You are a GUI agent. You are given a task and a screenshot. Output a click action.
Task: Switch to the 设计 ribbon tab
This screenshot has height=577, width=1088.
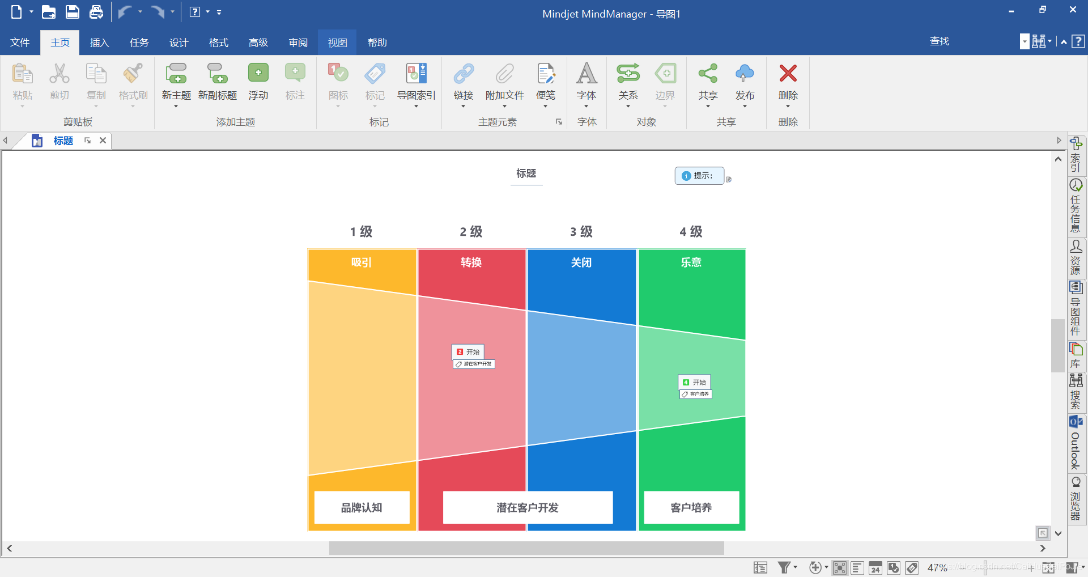pyautogui.click(x=178, y=43)
